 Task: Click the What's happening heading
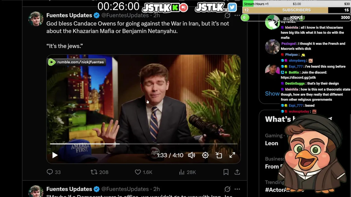(298, 119)
